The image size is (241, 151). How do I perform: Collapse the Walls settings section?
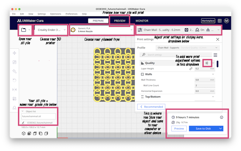pos(213,74)
